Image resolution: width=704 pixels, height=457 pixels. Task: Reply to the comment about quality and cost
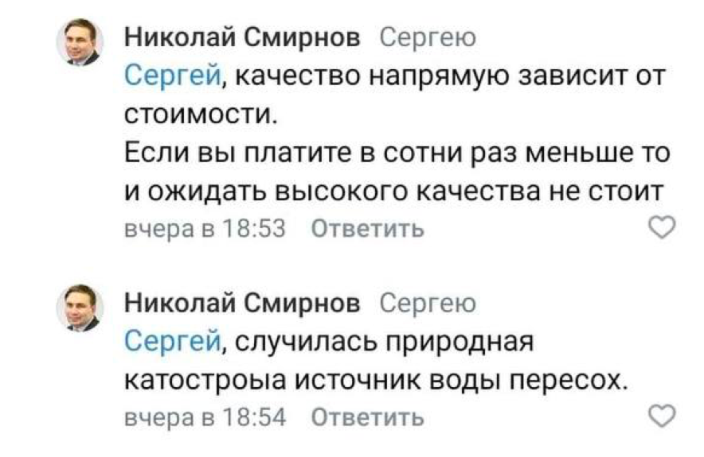coord(366,230)
